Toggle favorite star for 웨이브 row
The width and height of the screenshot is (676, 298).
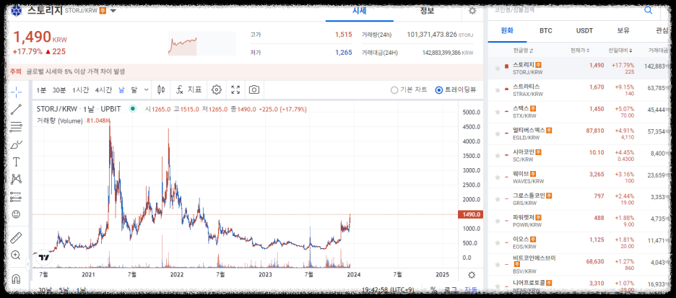pos(498,178)
